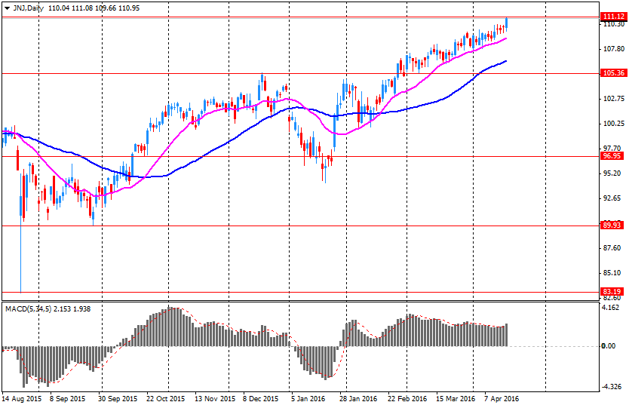
Task: Click the 87.60 price axis value
Action: tap(614, 248)
